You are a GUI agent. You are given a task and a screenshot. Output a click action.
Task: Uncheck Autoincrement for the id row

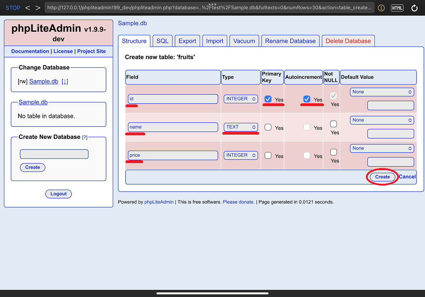click(x=307, y=99)
